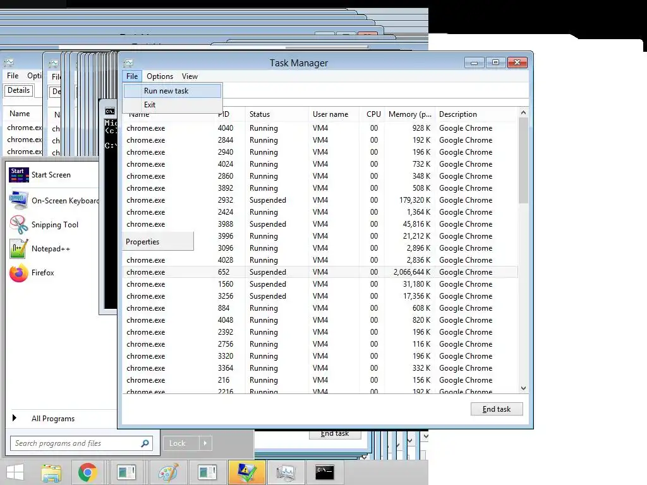Viewport: 647px width, 485px height.
Task: Click the vertical scrollbar thumb in process list
Action: 523,161
